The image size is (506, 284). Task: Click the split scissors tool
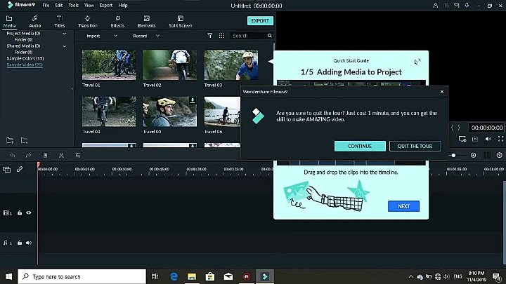point(61,155)
